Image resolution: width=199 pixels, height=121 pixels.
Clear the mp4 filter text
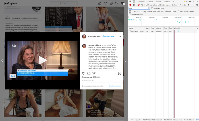[148, 8]
